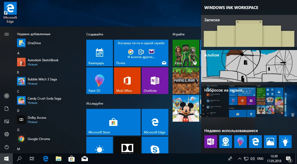Open Mail from the taskbar
Image resolution: width=297 pixels, height=164 pixels.
84,159
